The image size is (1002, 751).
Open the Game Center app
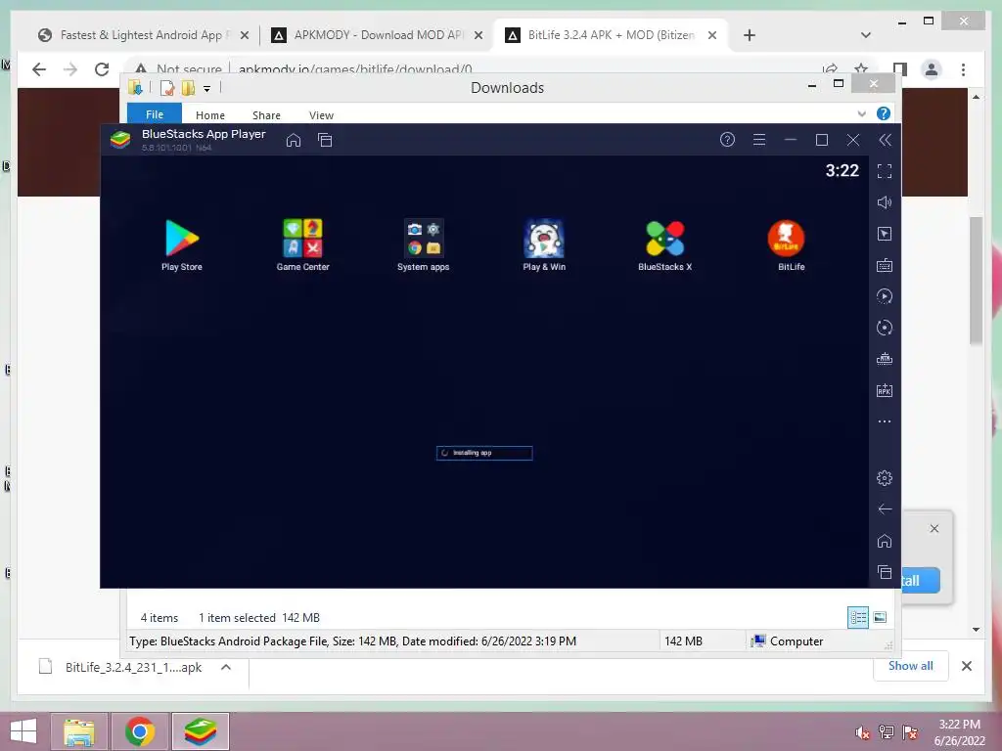point(303,239)
